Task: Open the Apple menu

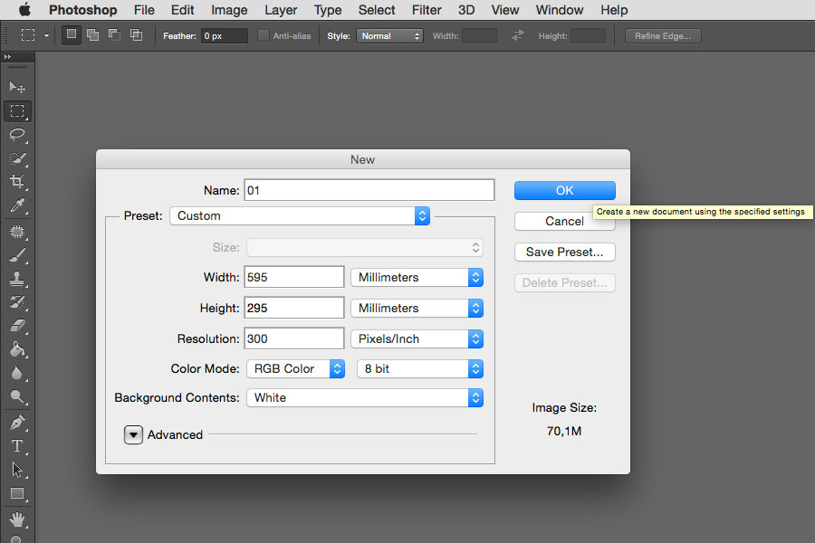Action: pyautogui.click(x=24, y=9)
